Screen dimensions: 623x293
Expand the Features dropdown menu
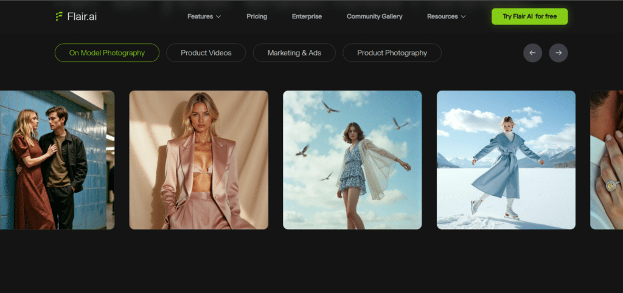pyautogui.click(x=204, y=16)
